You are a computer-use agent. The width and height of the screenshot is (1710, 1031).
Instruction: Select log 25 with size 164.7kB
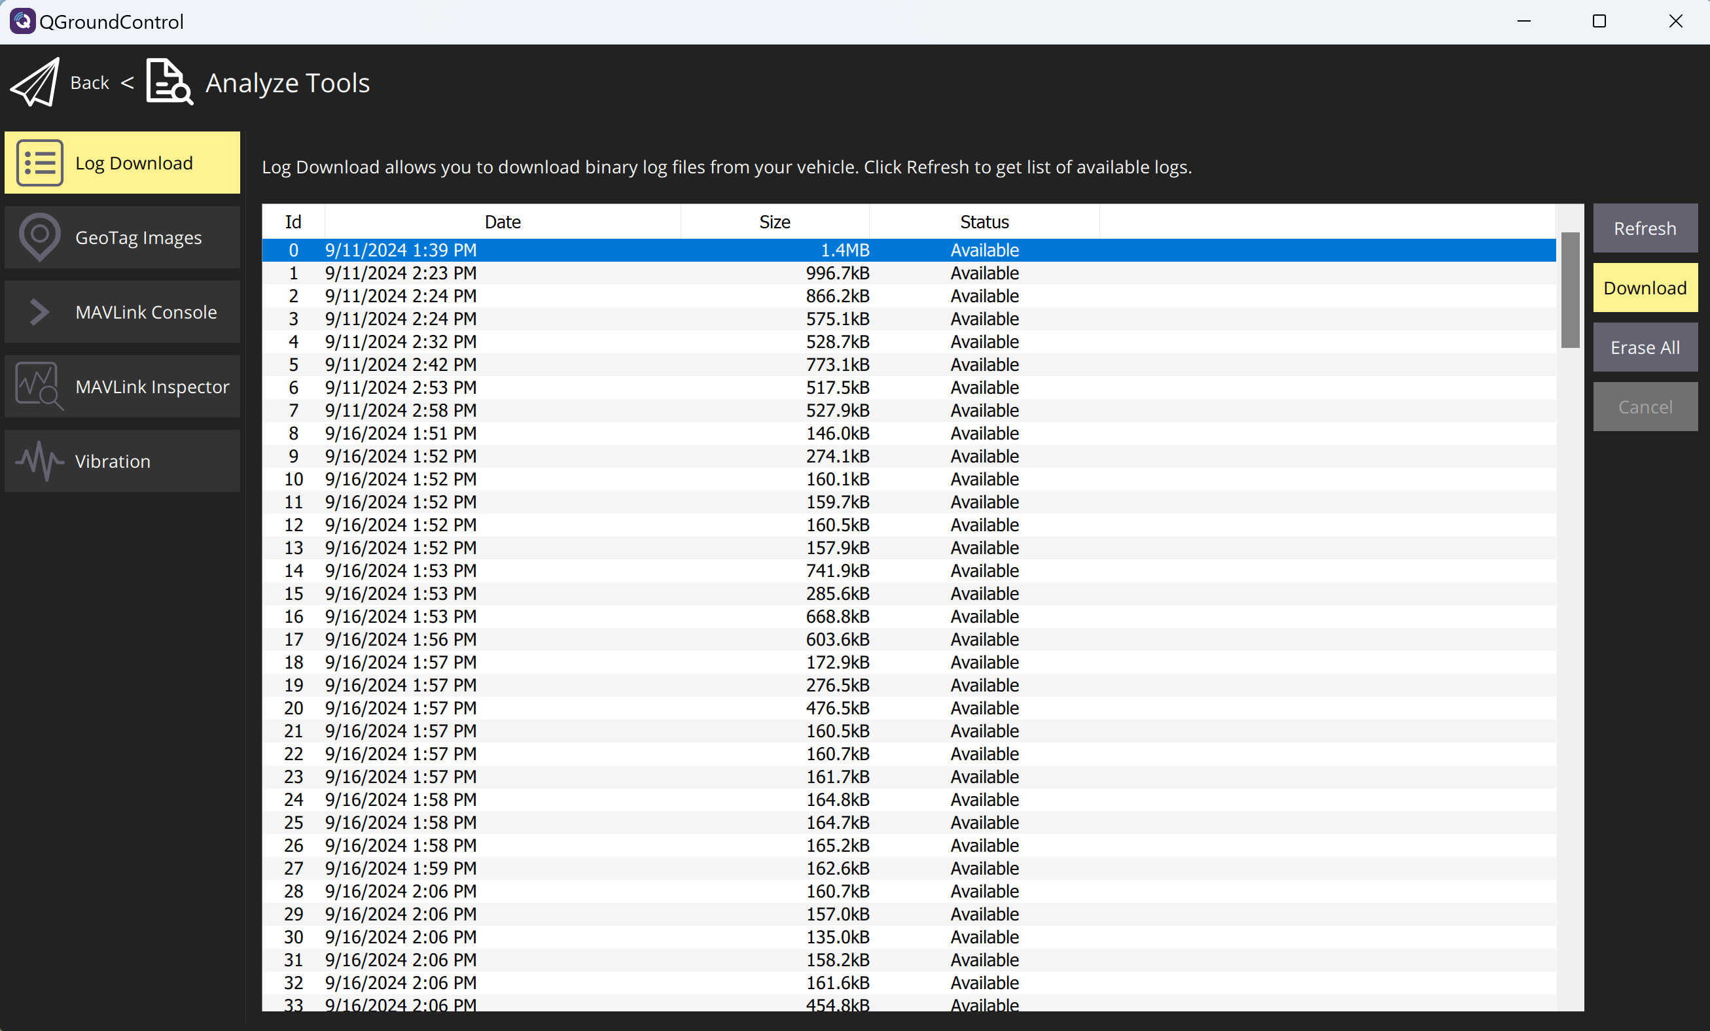[908, 823]
